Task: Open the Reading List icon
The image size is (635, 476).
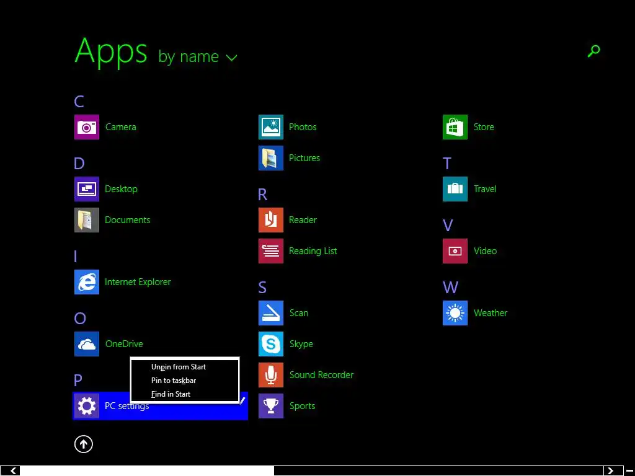Action: 271,251
